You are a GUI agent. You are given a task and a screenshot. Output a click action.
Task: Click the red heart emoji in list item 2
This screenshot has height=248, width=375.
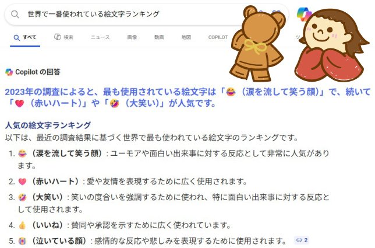22,181
